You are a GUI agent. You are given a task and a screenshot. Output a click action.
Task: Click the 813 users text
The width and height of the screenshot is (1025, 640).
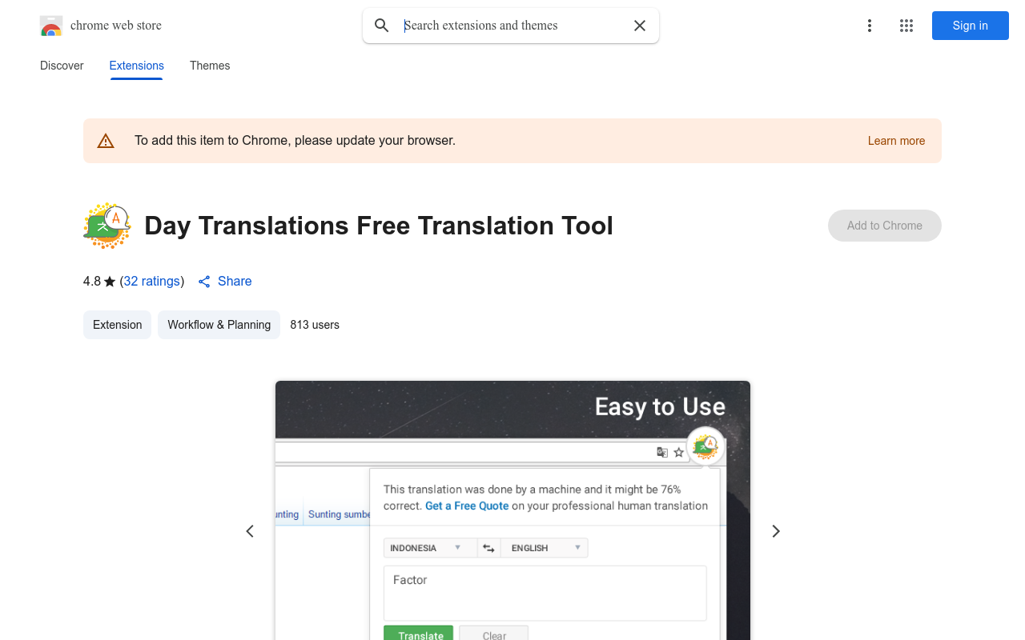tap(315, 325)
